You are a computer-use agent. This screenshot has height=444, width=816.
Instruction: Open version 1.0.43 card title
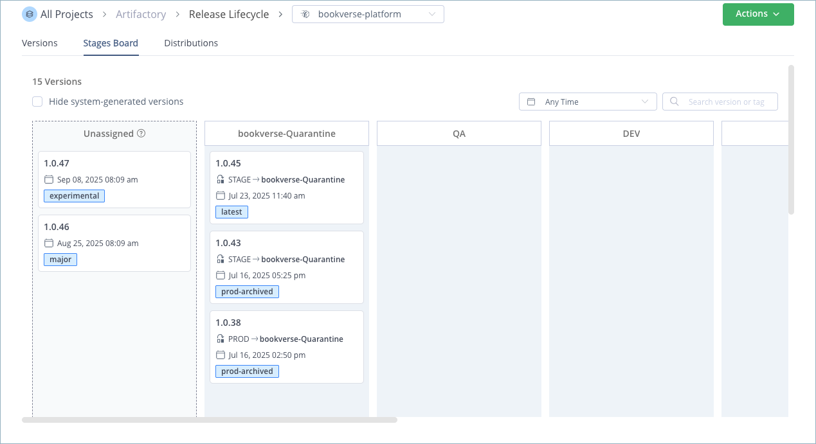click(x=228, y=243)
